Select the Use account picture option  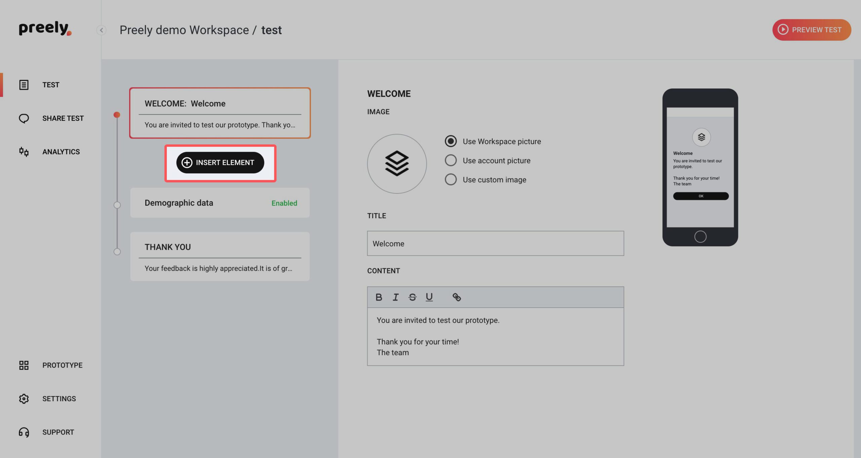tap(450, 160)
